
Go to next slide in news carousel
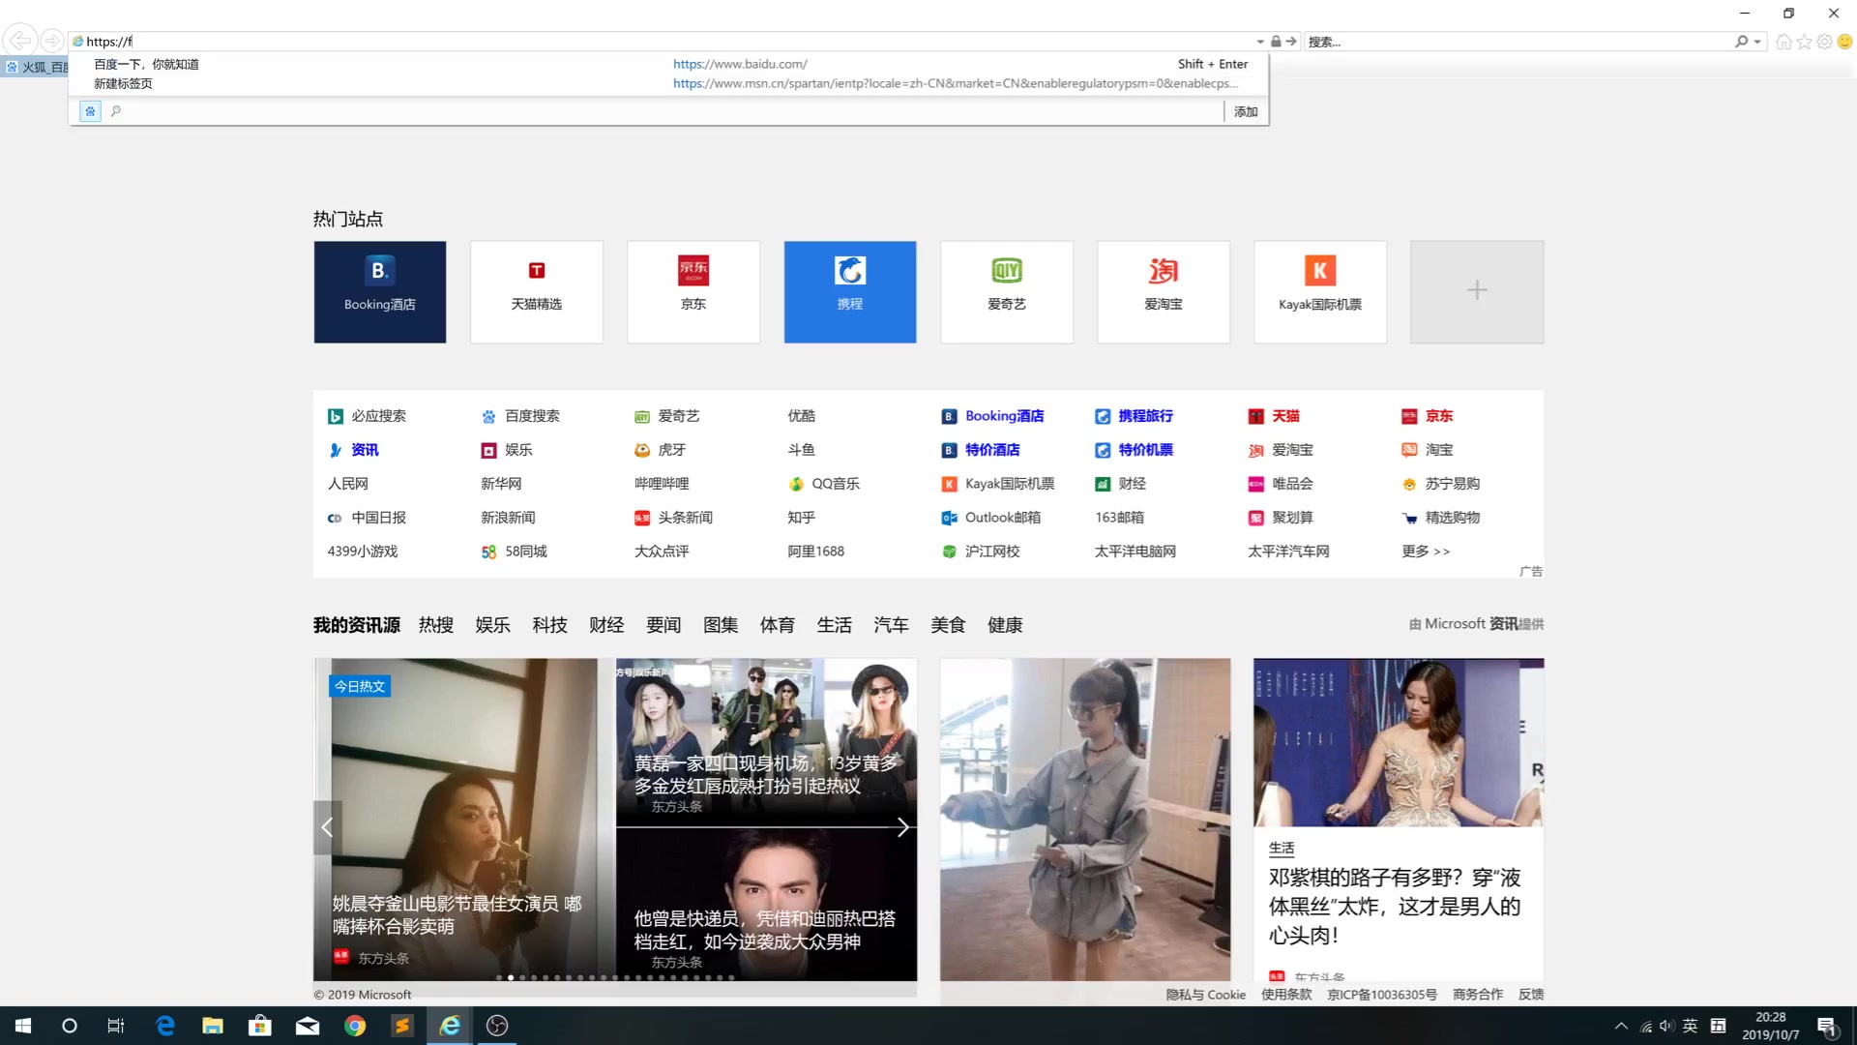902,827
